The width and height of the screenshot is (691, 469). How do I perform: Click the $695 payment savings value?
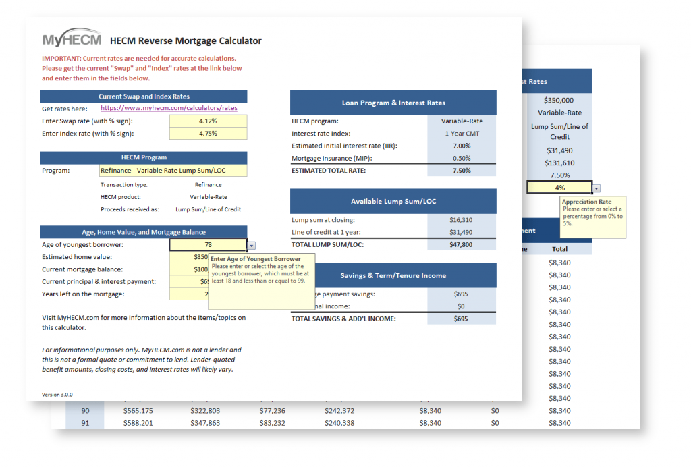click(x=461, y=294)
